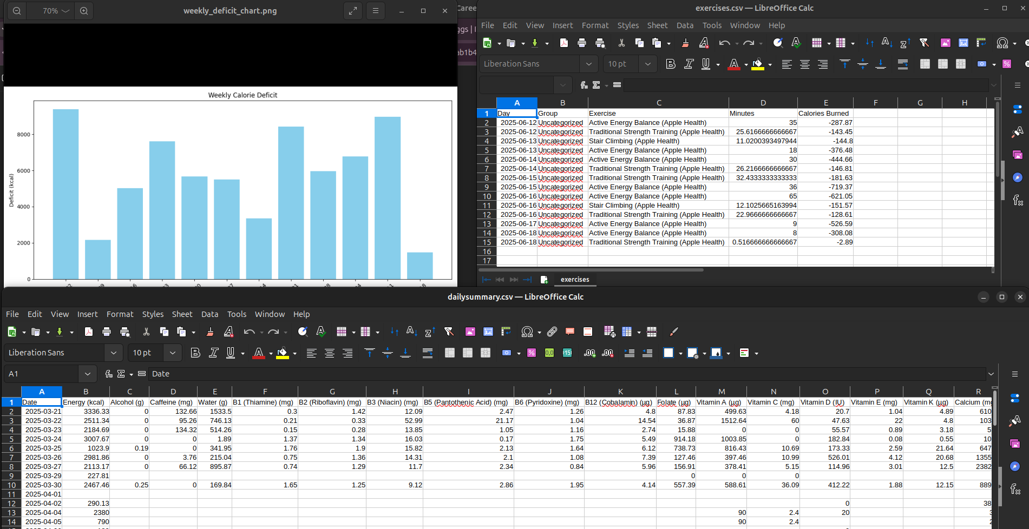Insert pivot table in dailysummary toolbar

(x=506, y=332)
